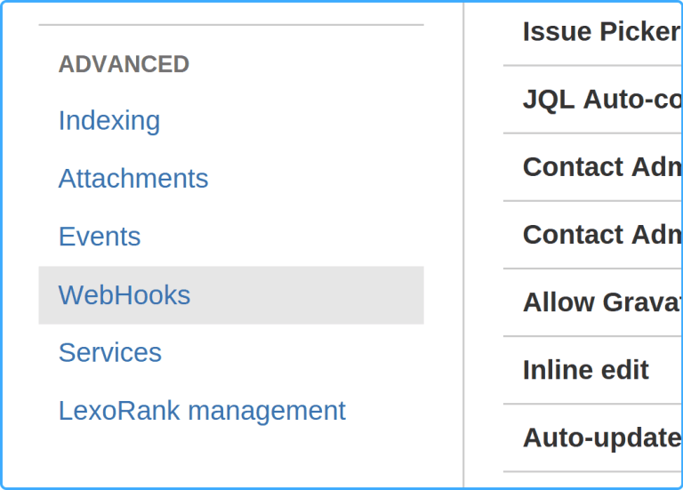Select WebHooks in the sidebar
Screen dimensions: 683x490
(125, 295)
